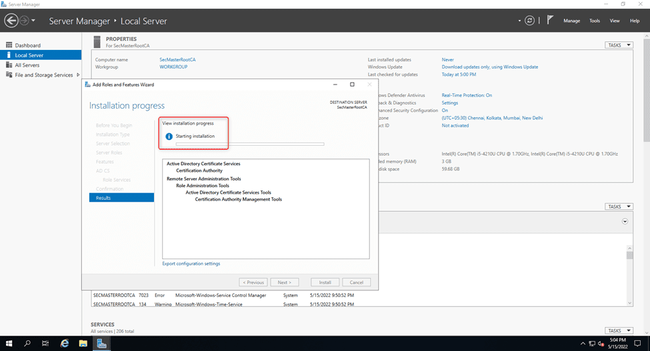Click the File and Storage Services icon

9,75
